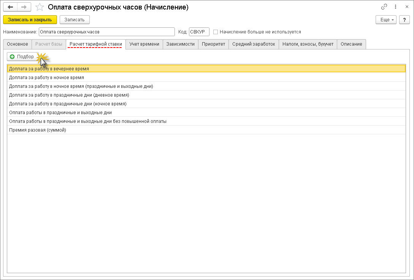Switch to the Учет времени tab
The width and height of the screenshot is (414, 280).
pyautogui.click(x=144, y=44)
